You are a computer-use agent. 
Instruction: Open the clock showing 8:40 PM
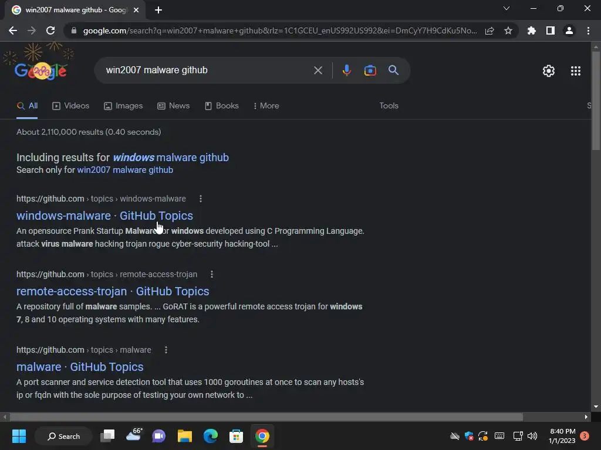[562, 436]
